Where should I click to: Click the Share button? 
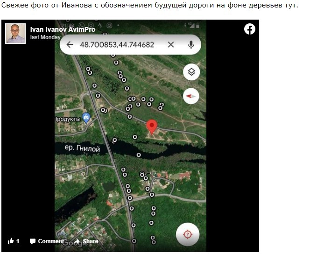[86, 241]
